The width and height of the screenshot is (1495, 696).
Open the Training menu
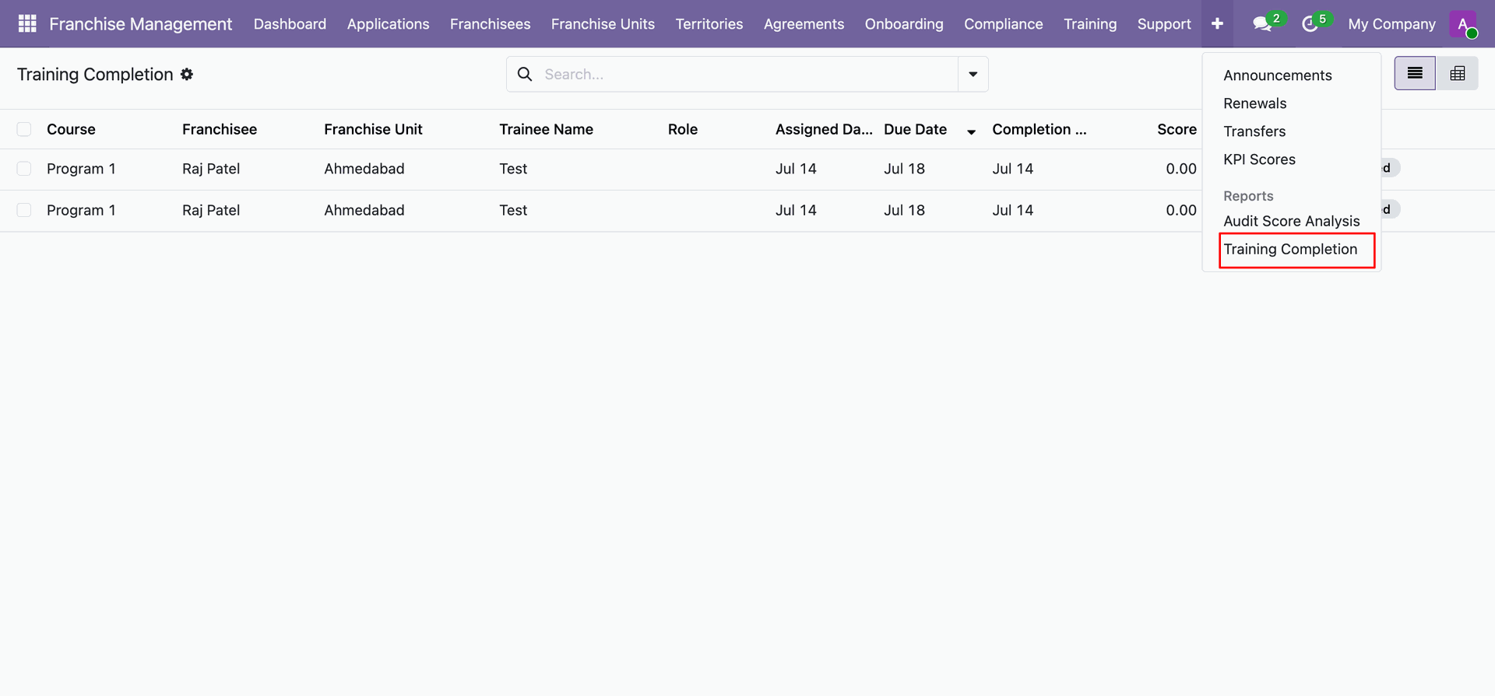tap(1090, 24)
